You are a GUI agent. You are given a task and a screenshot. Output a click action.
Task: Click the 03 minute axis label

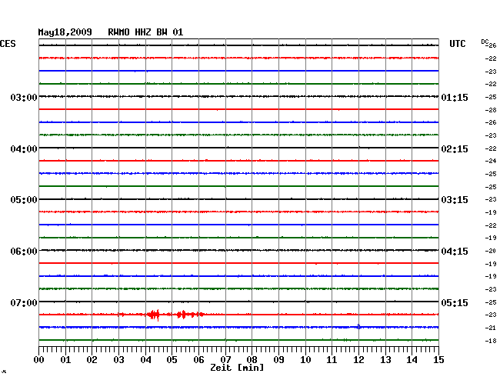click(118, 359)
